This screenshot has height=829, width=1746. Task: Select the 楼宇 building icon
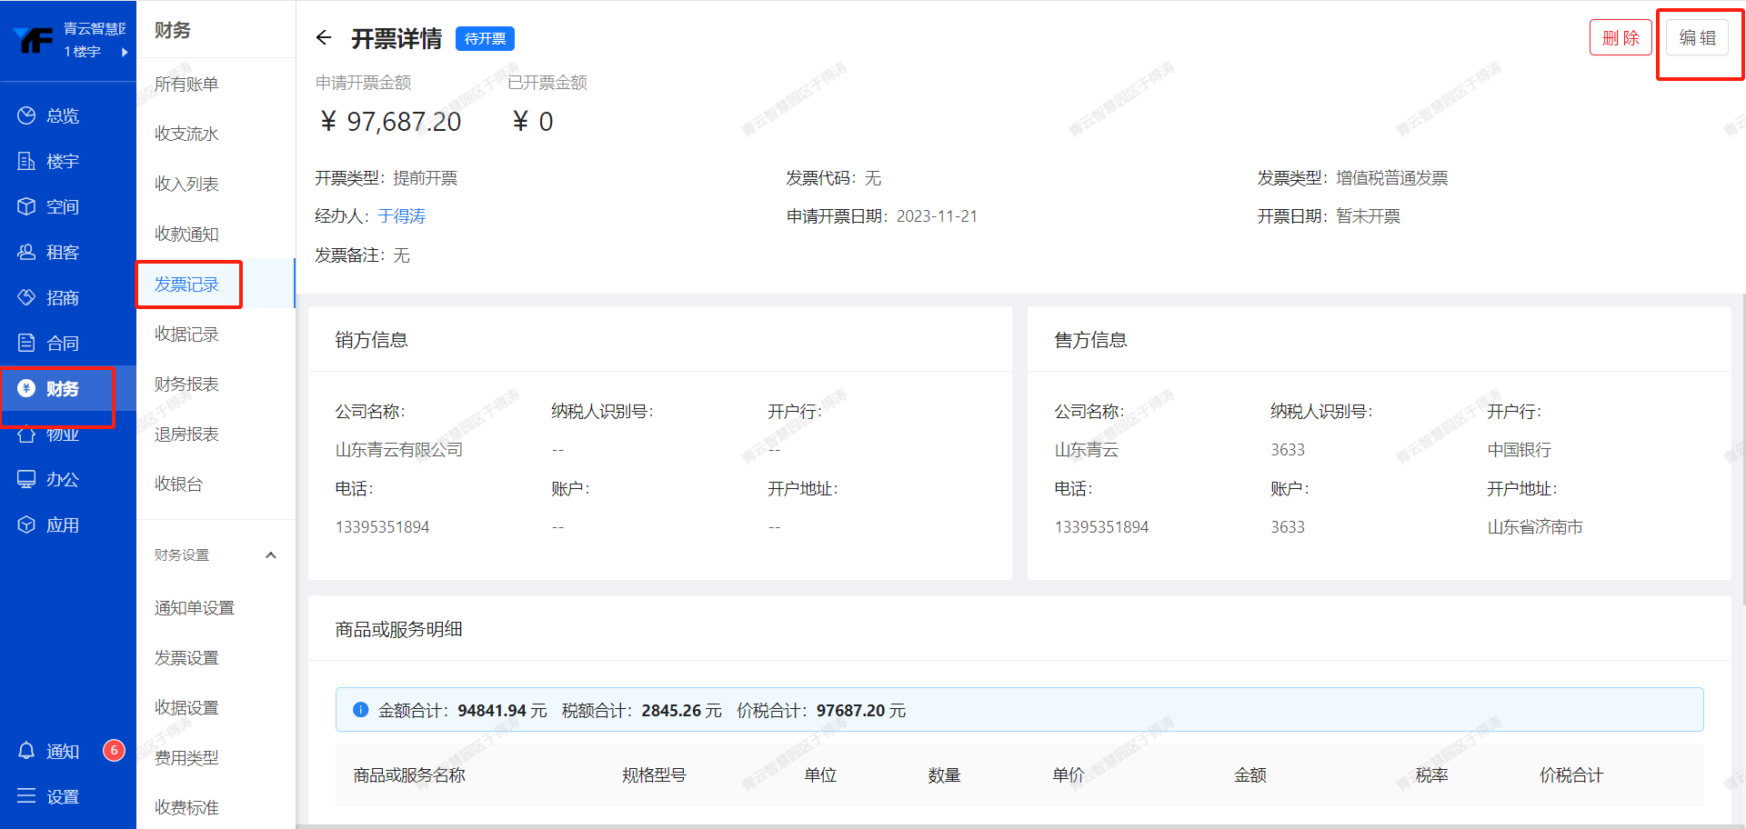(x=26, y=161)
